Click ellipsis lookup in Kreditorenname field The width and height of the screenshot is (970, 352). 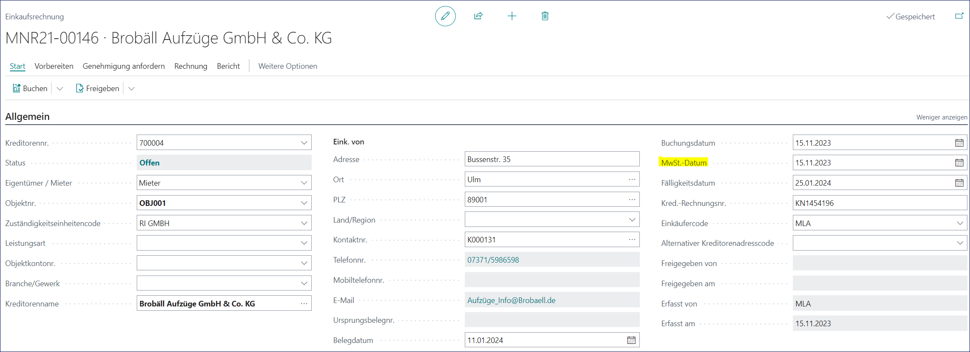tap(304, 304)
